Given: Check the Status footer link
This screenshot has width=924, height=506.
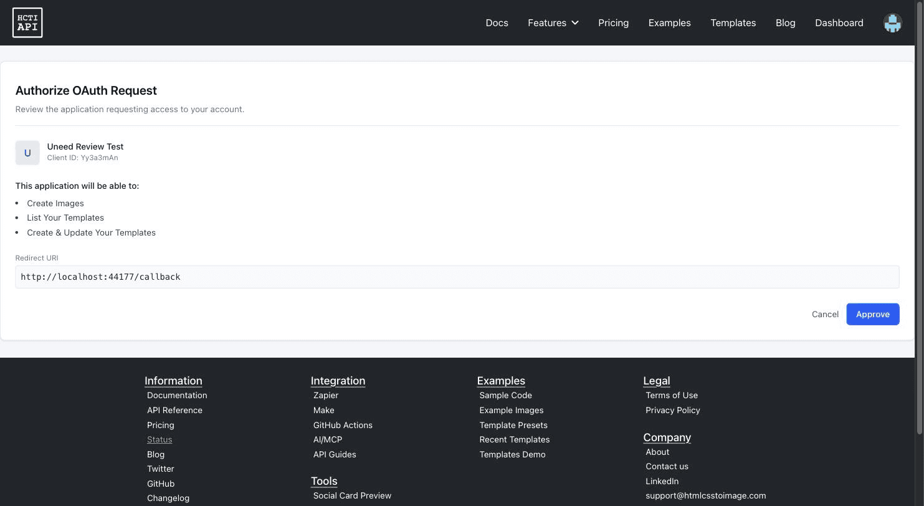Looking at the screenshot, I should click(x=160, y=439).
